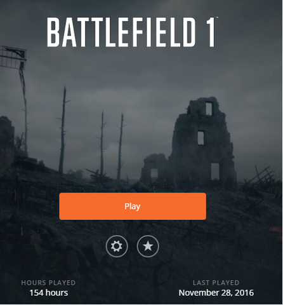Click the 154 hours value
The height and width of the screenshot is (305, 283).
tap(49, 293)
